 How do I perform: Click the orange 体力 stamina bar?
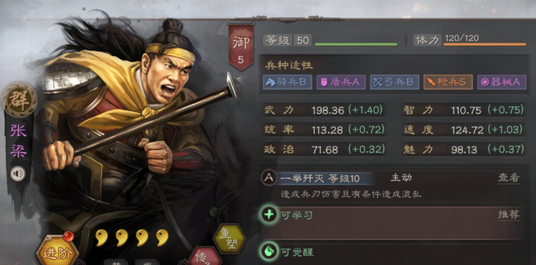[x=485, y=45]
